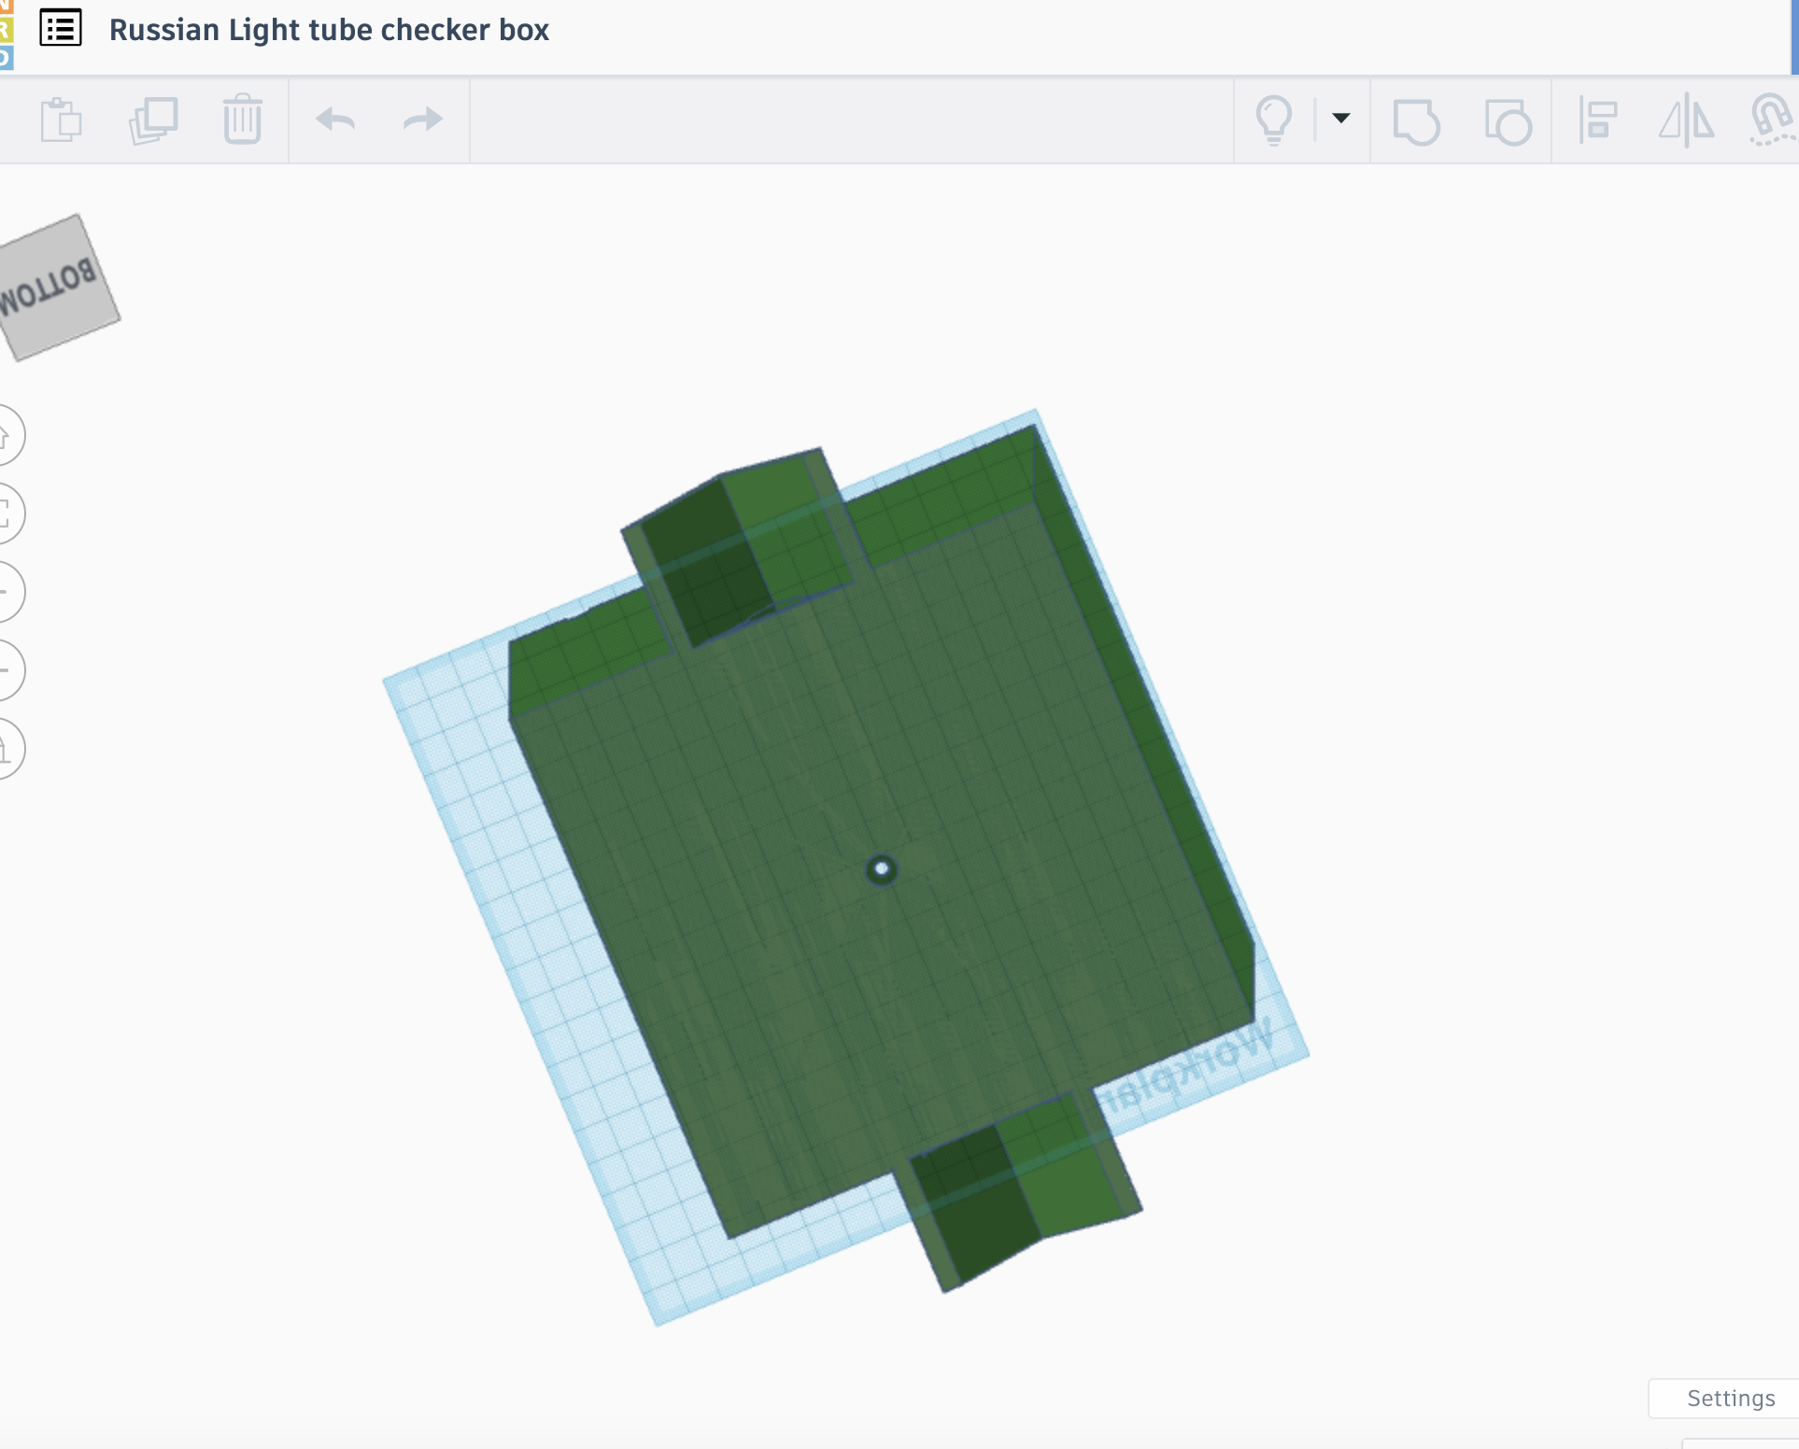Click the Duplicate and repeat icon

(152, 120)
